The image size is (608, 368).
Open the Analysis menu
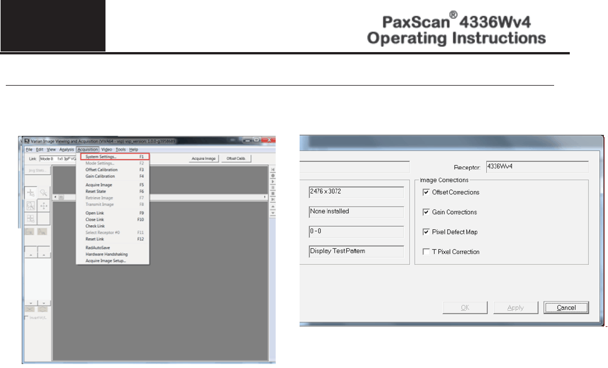[66, 149]
